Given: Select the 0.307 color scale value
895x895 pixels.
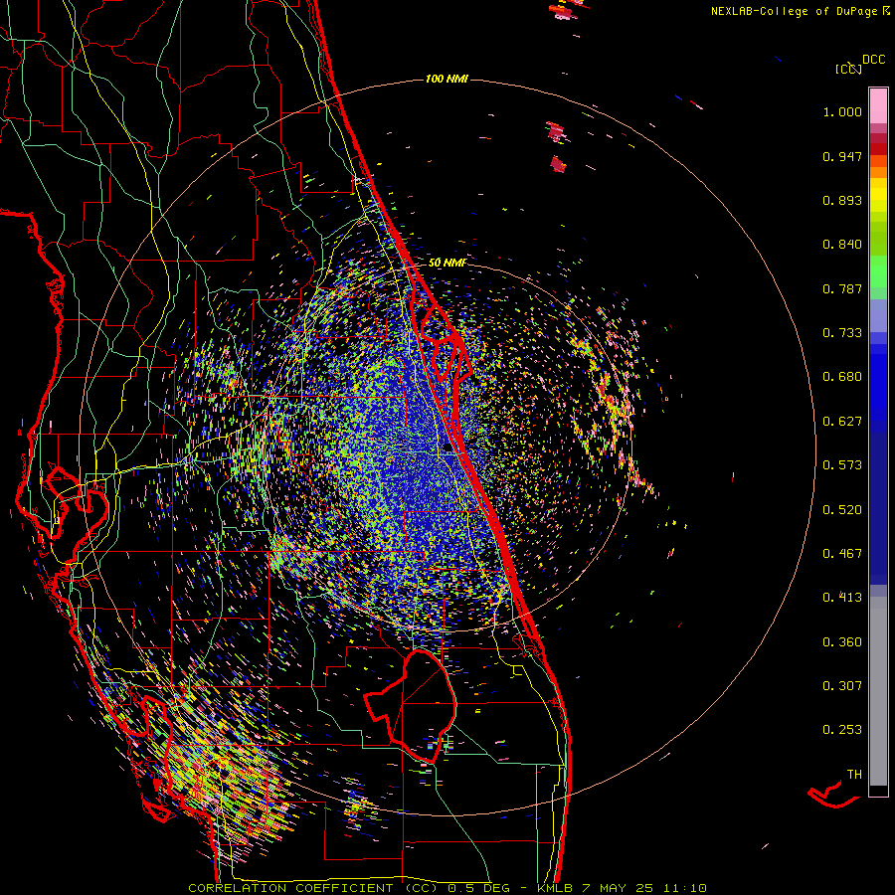Looking at the screenshot, I should click(842, 686).
